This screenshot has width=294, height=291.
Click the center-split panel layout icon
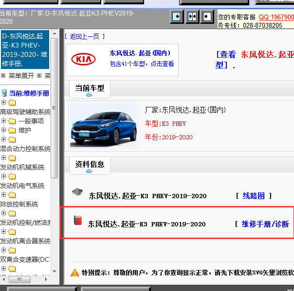(192, 17)
